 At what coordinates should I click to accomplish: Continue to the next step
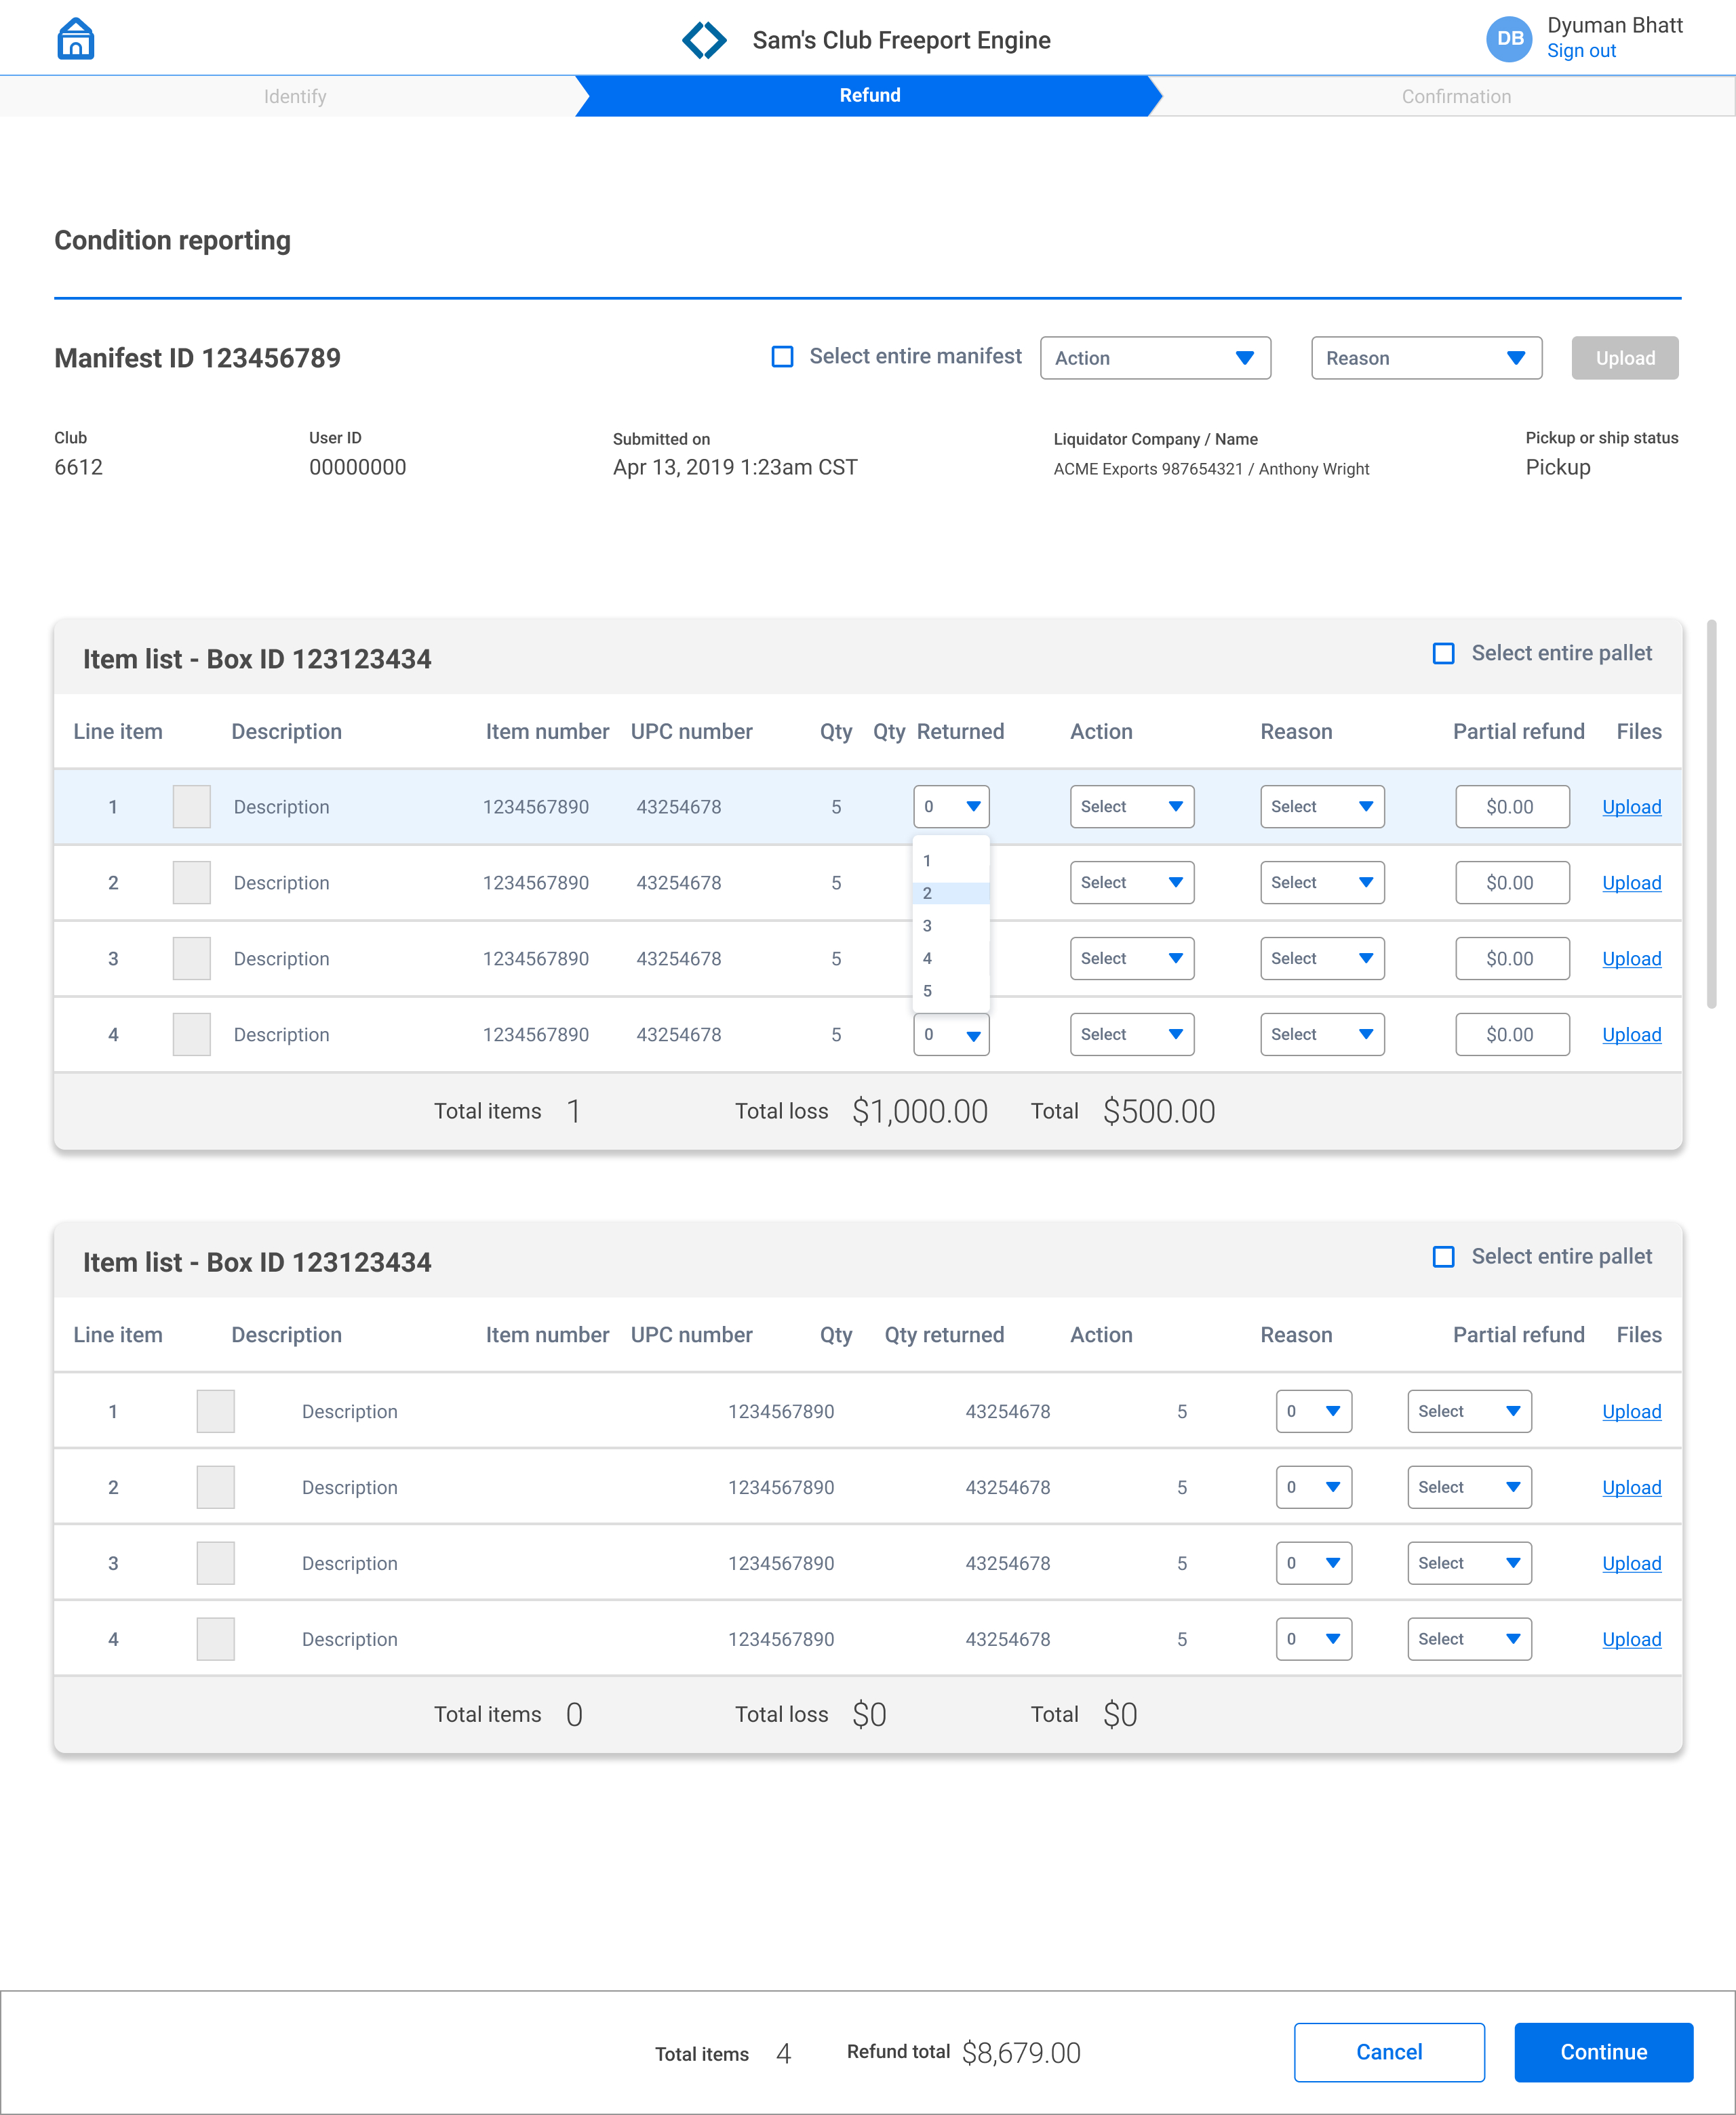click(x=1603, y=2052)
